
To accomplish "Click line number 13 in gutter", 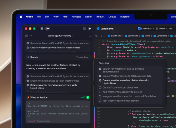I will click(x=99, y=44).
